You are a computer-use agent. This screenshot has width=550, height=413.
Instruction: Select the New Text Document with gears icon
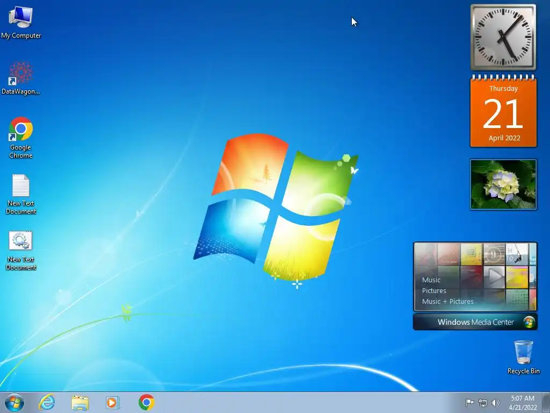[21, 251]
